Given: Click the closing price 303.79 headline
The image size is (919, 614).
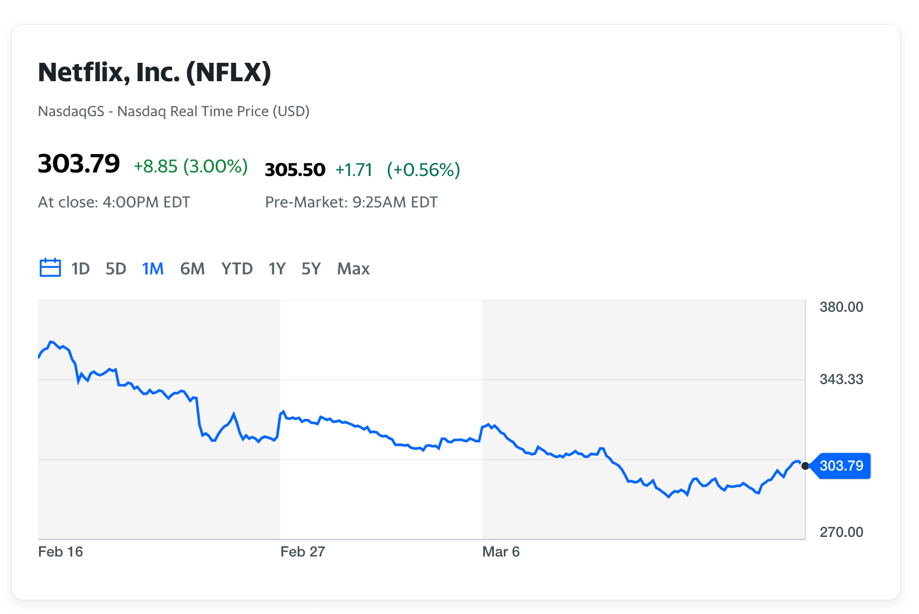Looking at the screenshot, I should (79, 164).
